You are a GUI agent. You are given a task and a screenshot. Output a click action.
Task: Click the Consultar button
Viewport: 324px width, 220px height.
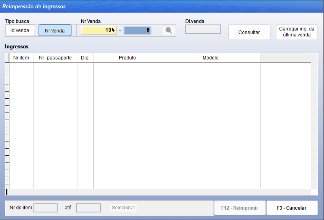coord(249,32)
